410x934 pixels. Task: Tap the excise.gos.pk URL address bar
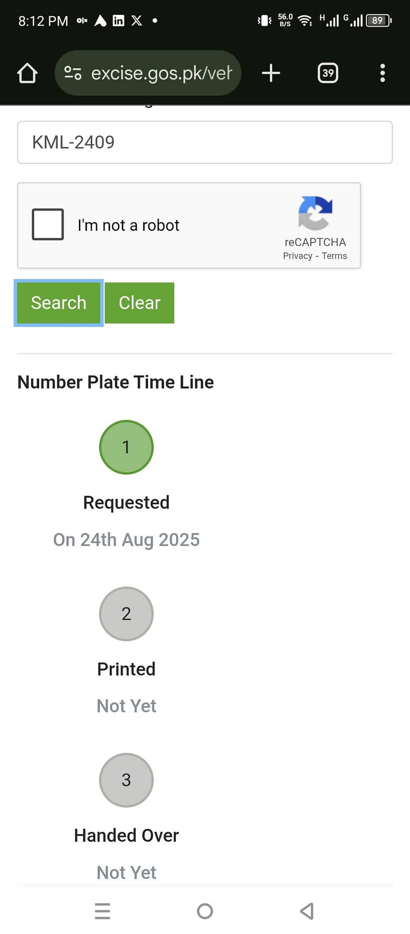point(161,73)
